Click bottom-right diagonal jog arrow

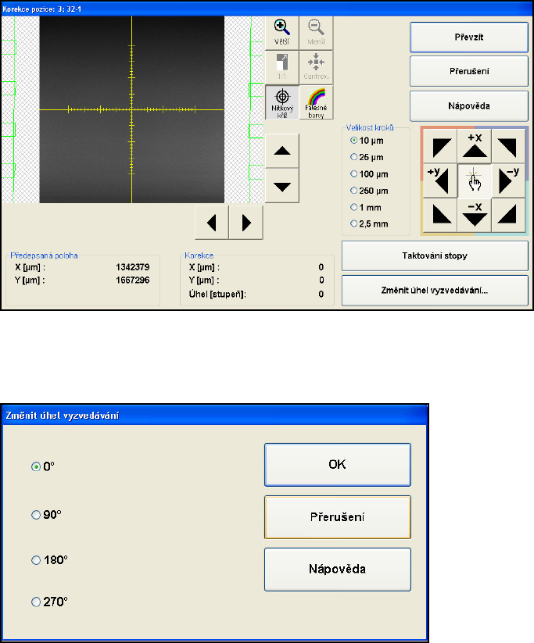[x=509, y=215]
